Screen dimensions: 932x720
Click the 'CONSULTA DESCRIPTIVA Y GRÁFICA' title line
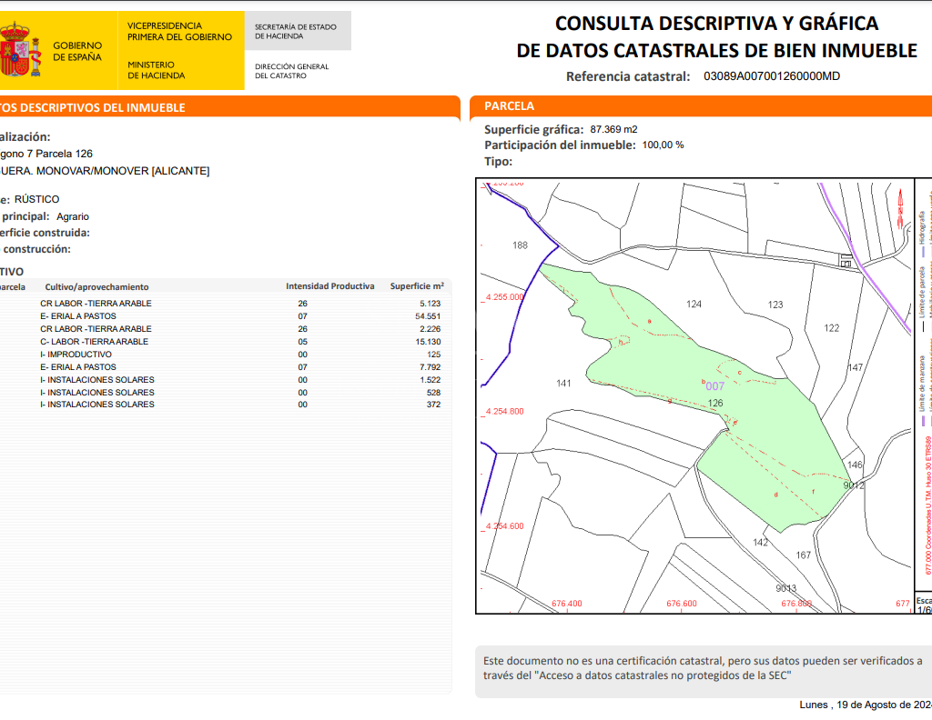(x=716, y=23)
